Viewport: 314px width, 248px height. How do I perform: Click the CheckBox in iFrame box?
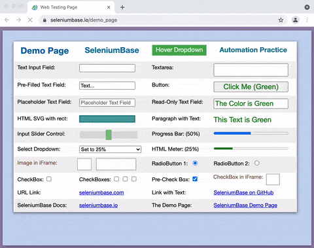coord(273,179)
